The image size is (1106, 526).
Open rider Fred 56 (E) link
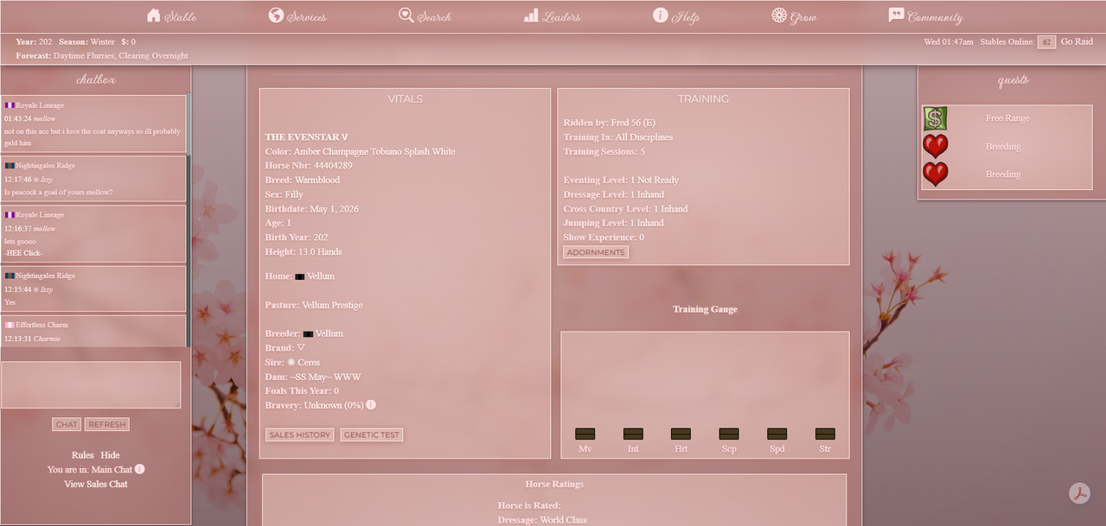pyautogui.click(x=633, y=123)
